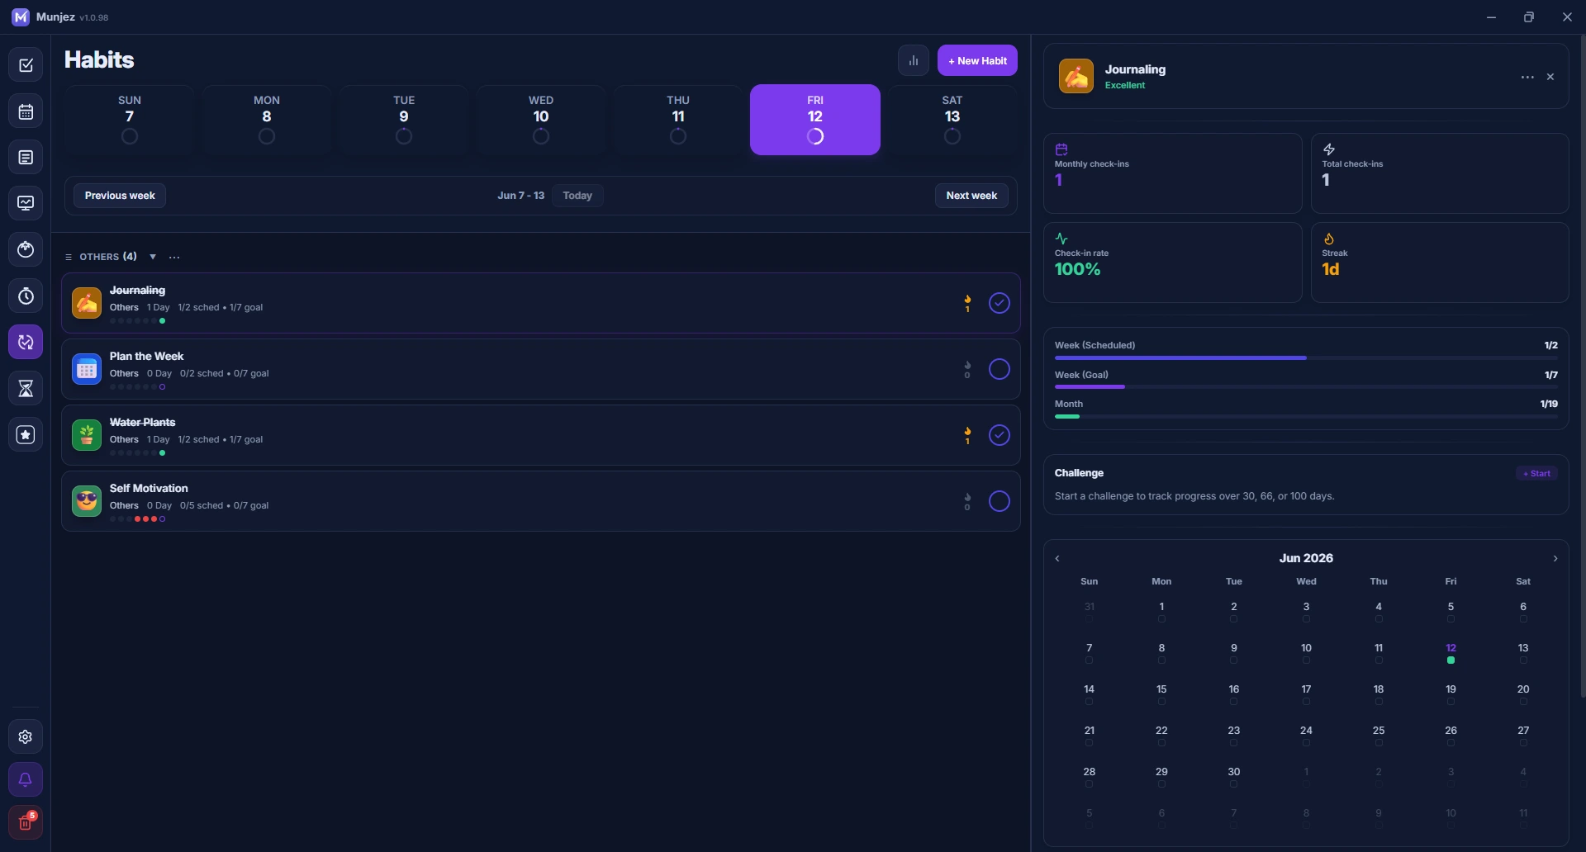1586x852 pixels.
Task: Click the Jun 2026 month title
Action: tap(1306, 558)
